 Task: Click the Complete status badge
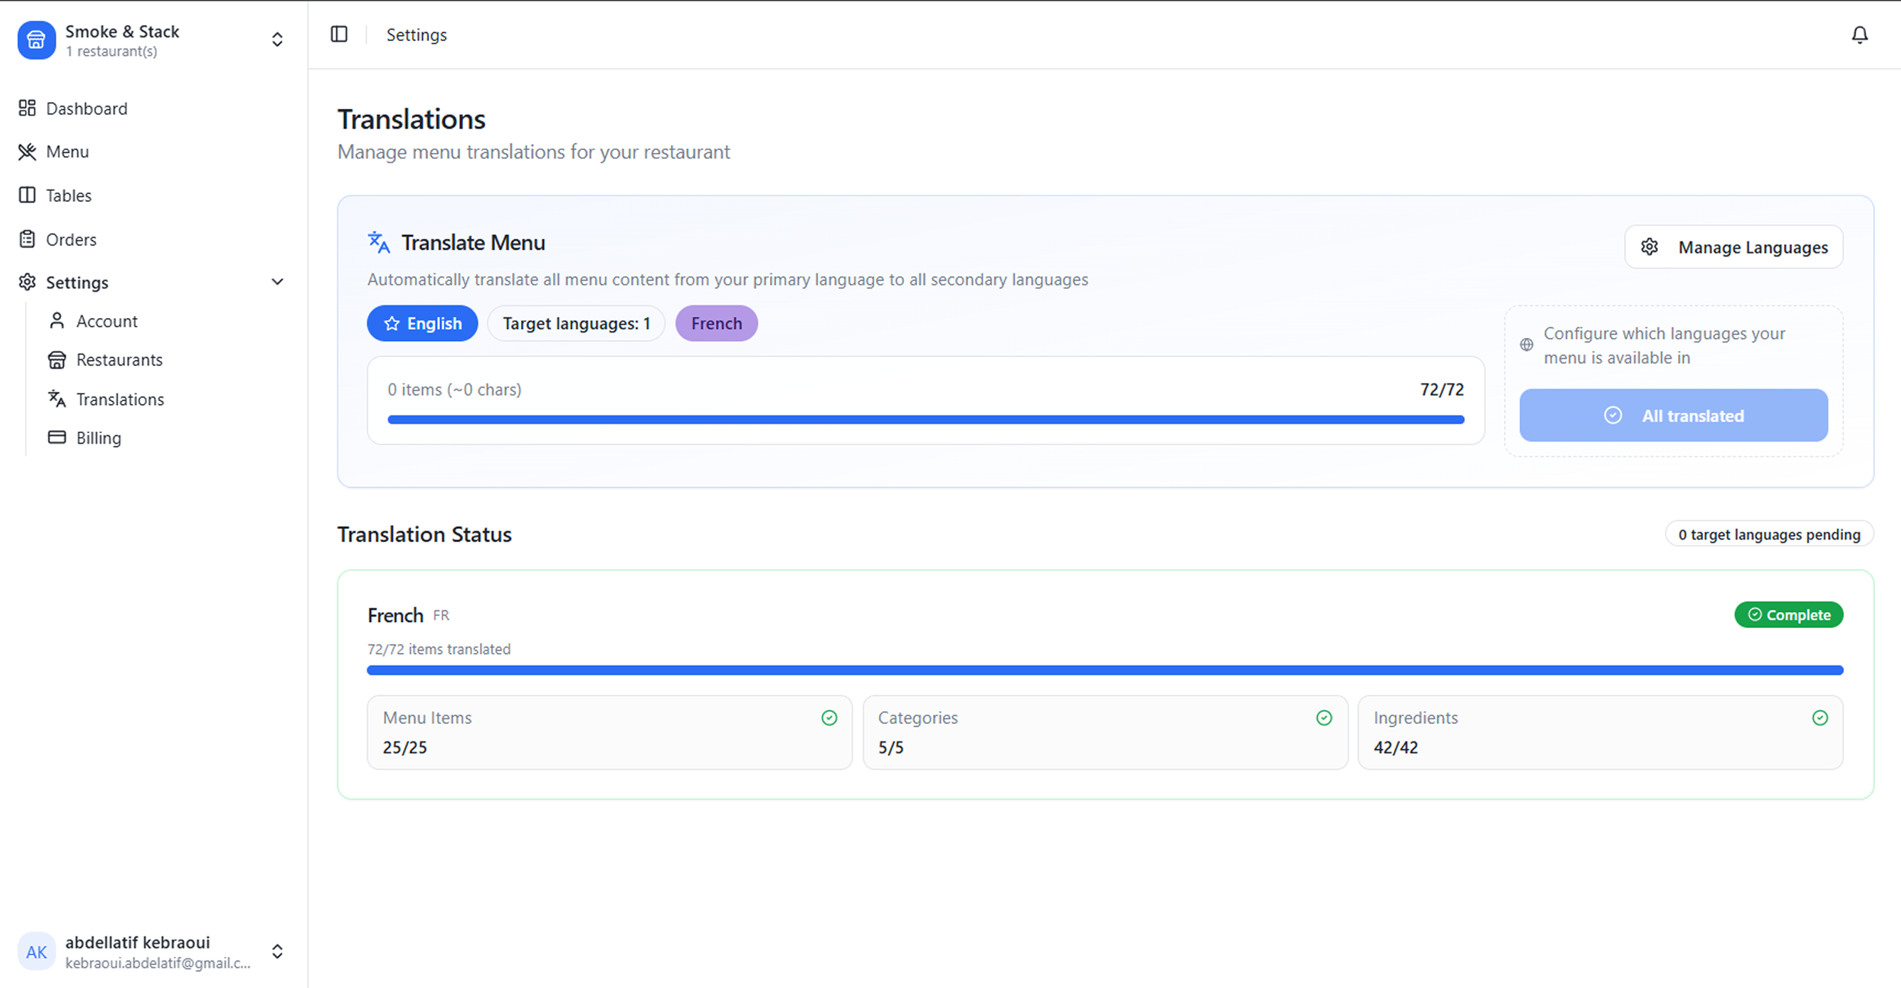click(x=1788, y=615)
